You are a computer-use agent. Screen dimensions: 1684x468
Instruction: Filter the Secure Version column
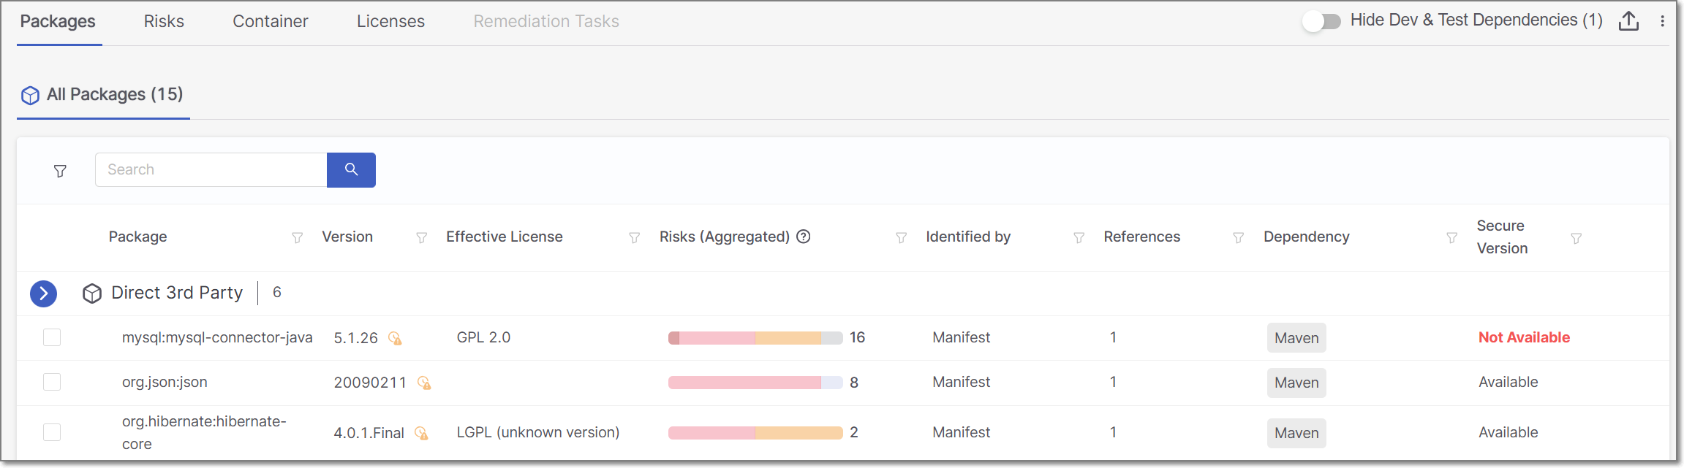[1576, 239]
